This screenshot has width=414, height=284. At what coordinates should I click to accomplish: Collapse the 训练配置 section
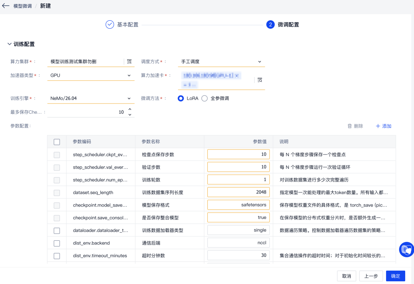click(10, 44)
